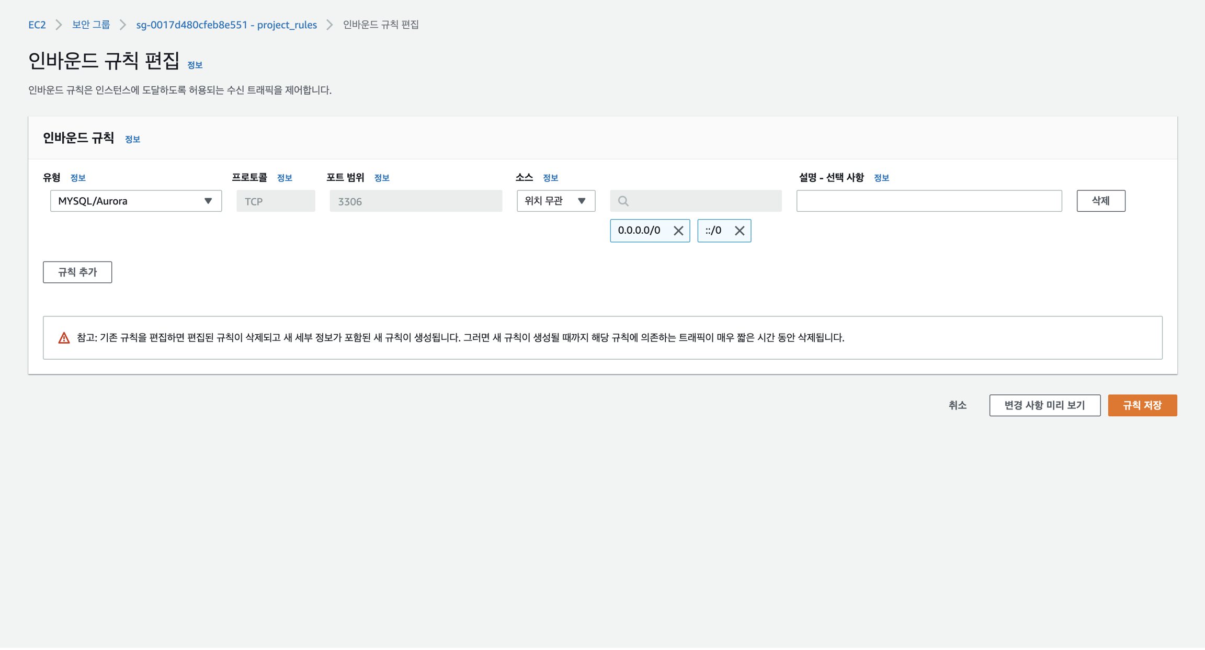The image size is (1205, 650).
Task: Click 정보 link beside 유형 label
Action: (78, 178)
